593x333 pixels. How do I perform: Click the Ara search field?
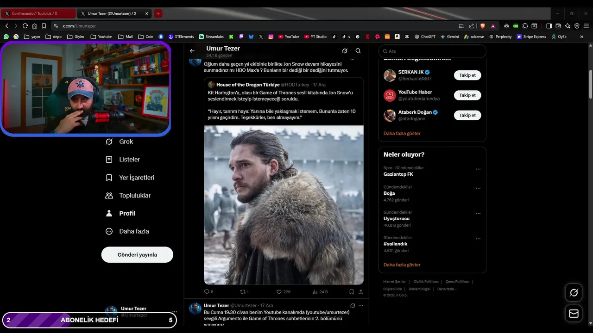click(432, 51)
